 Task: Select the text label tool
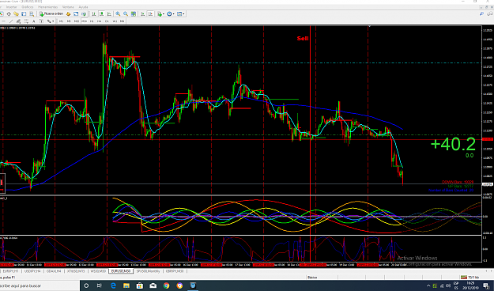(41, 21)
